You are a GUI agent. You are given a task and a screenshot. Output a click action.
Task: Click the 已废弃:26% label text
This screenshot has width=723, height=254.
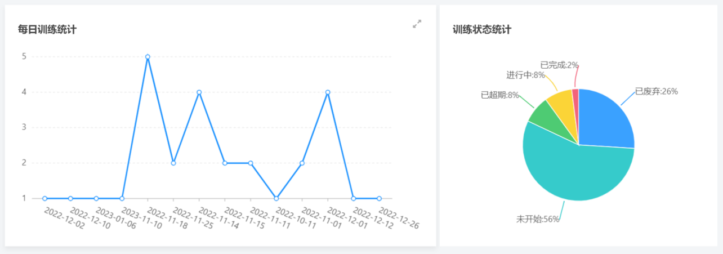click(656, 91)
